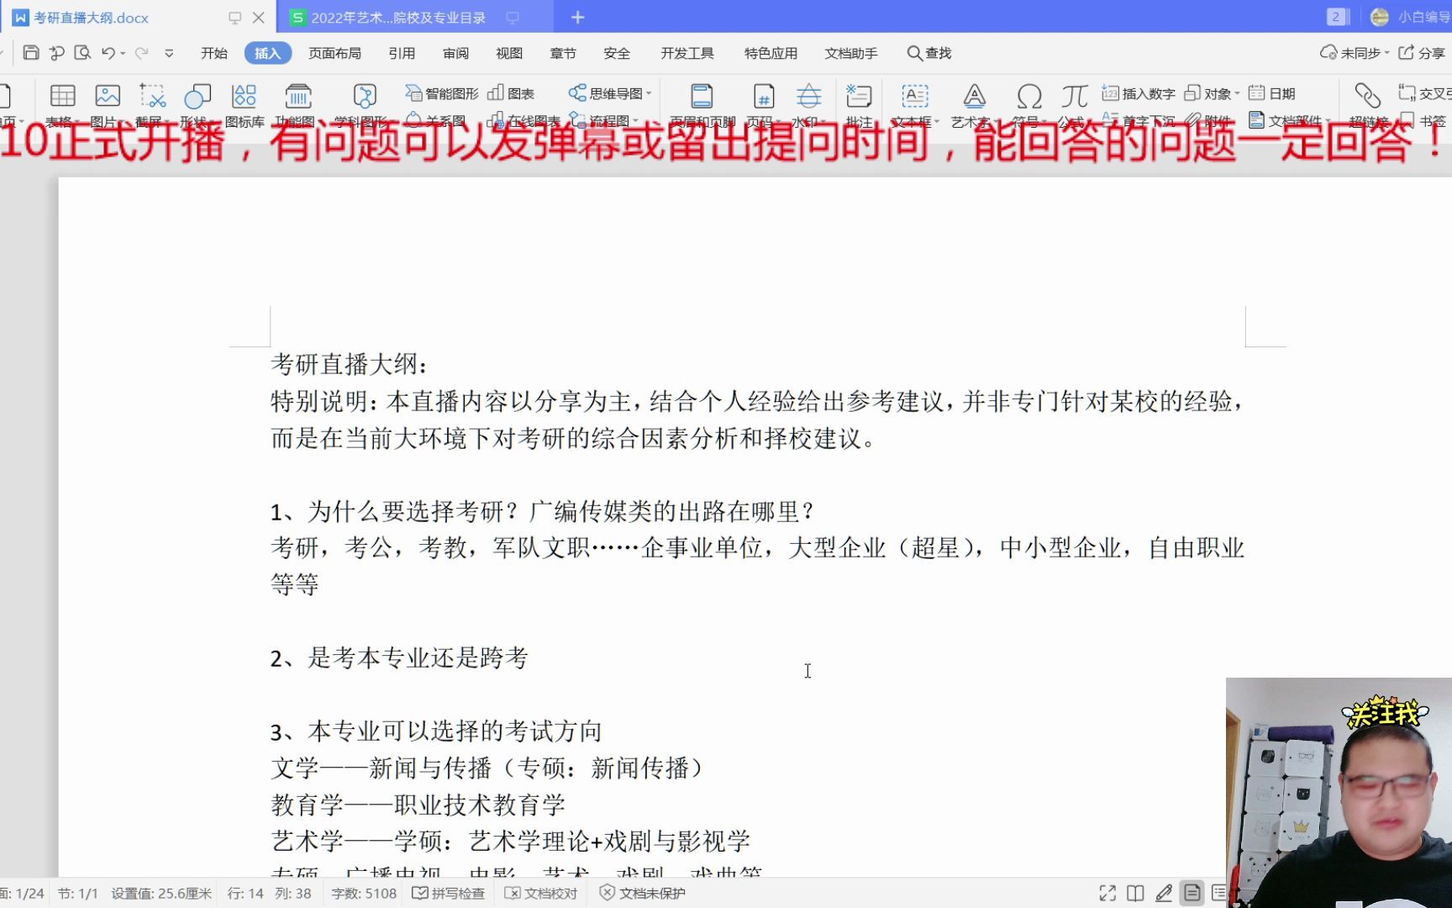Click the 日期 date button
This screenshot has height=908, width=1452.
pyautogui.click(x=1271, y=93)
